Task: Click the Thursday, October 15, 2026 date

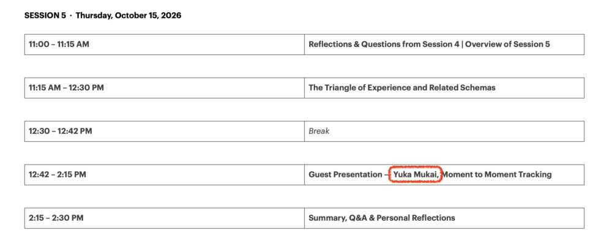Action: (x=129, y=16)
